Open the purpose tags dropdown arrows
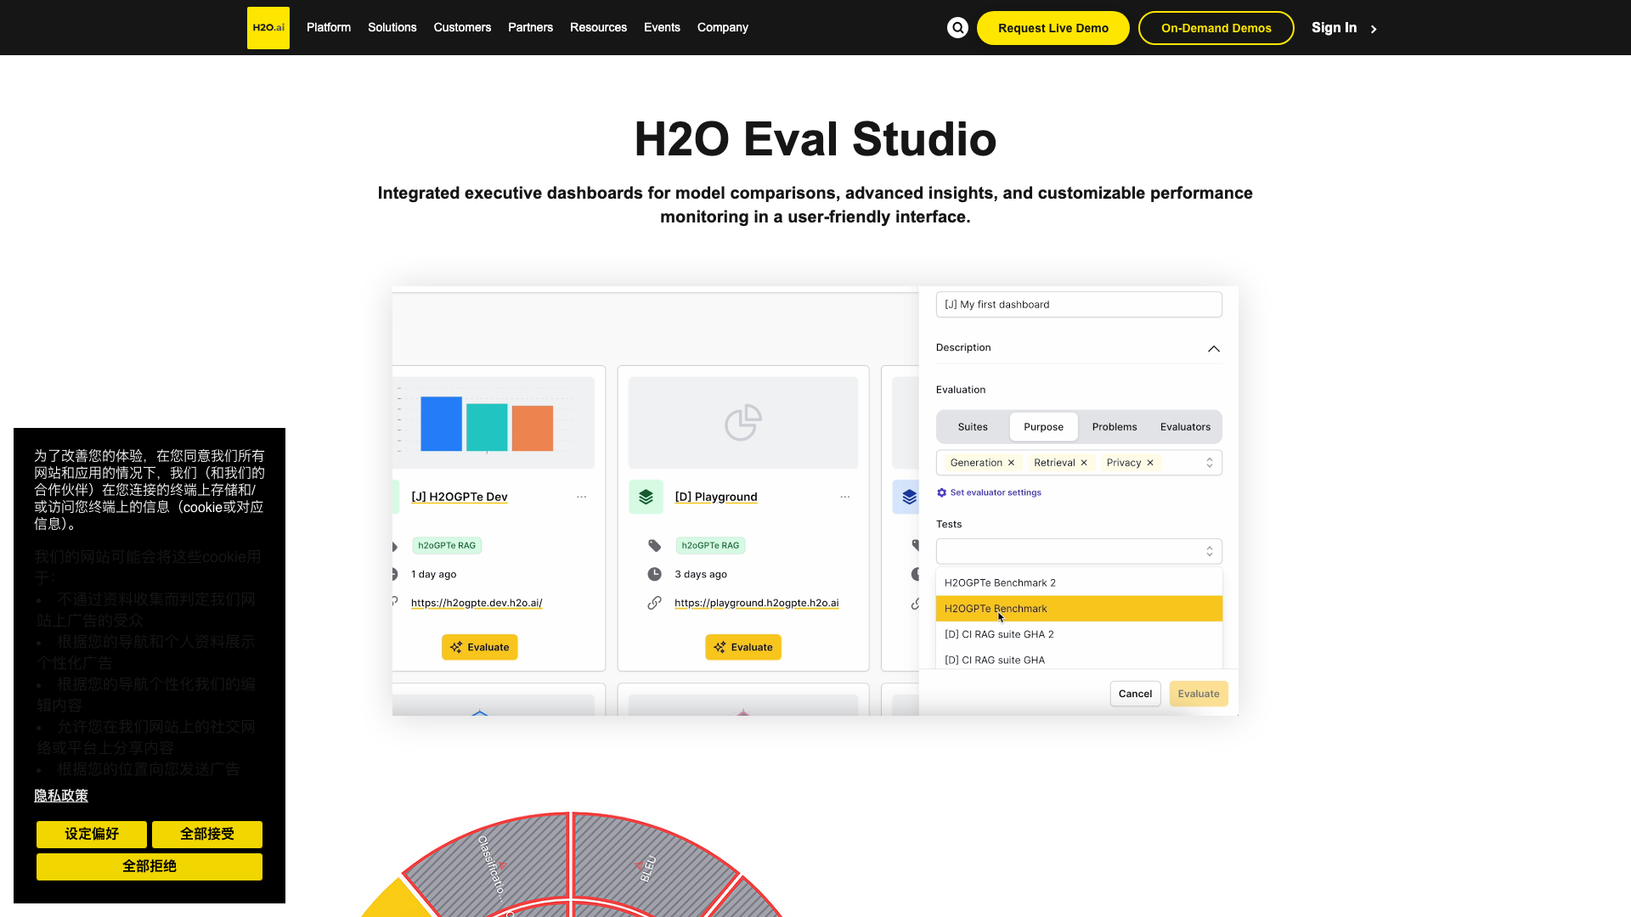The image size is (1631, 917). (1210, 463)
